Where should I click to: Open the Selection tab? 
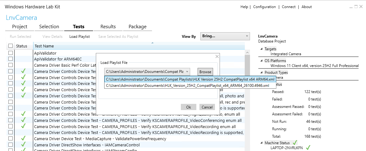point(49,27)
